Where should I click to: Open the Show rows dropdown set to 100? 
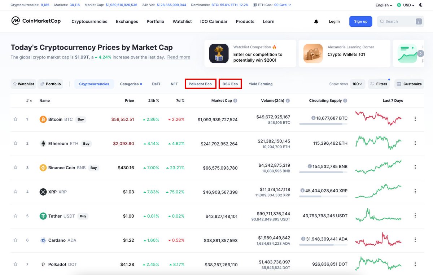pos(357,84)
